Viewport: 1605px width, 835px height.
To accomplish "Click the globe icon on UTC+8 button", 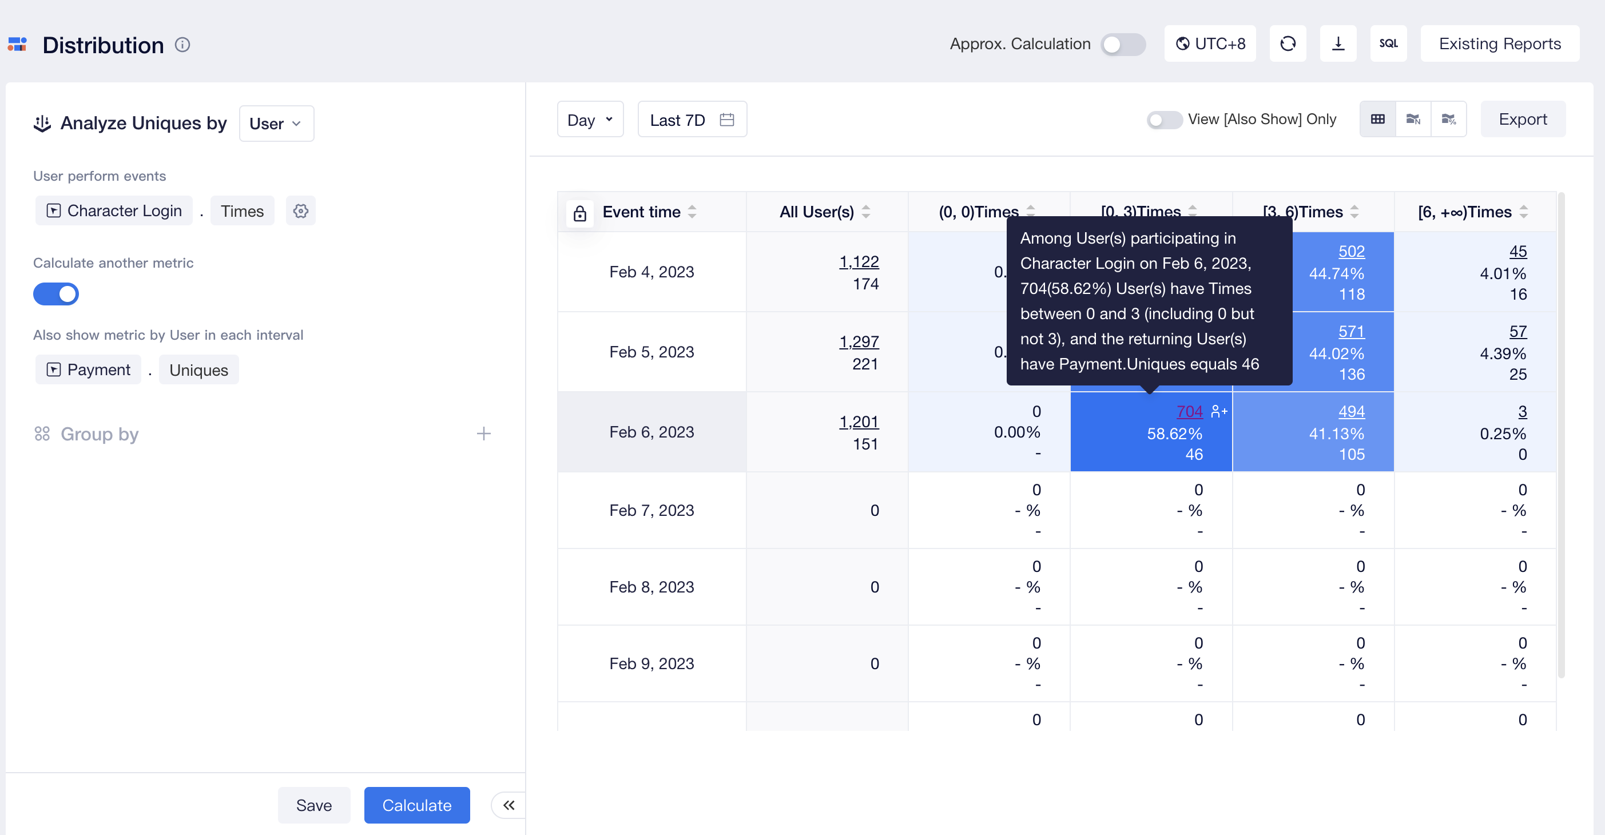I will tap(1182, 43).
